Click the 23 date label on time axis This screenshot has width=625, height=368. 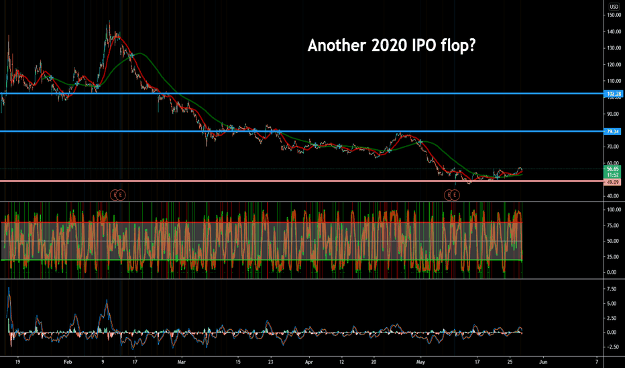click(x=271, y=362)
